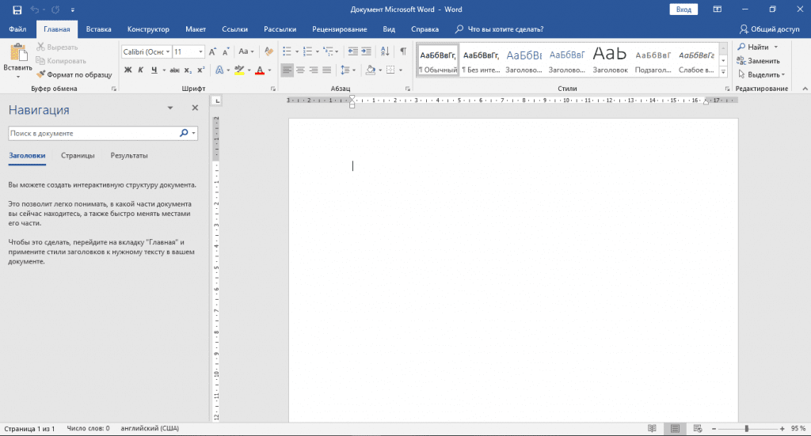
Task: Open navigation pane options arrow
Action: click(x=170, y=108)
